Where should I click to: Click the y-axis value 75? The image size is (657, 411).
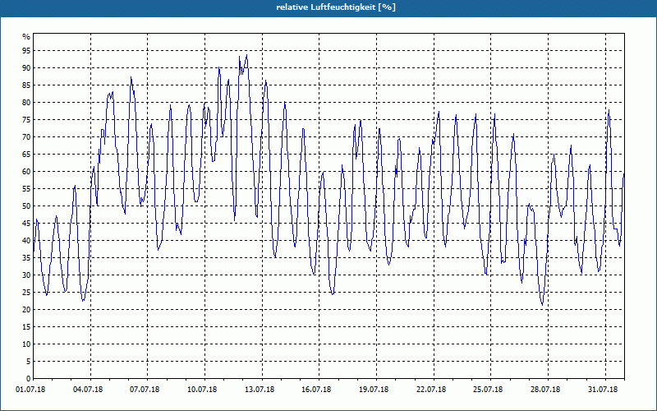[26, 119]
